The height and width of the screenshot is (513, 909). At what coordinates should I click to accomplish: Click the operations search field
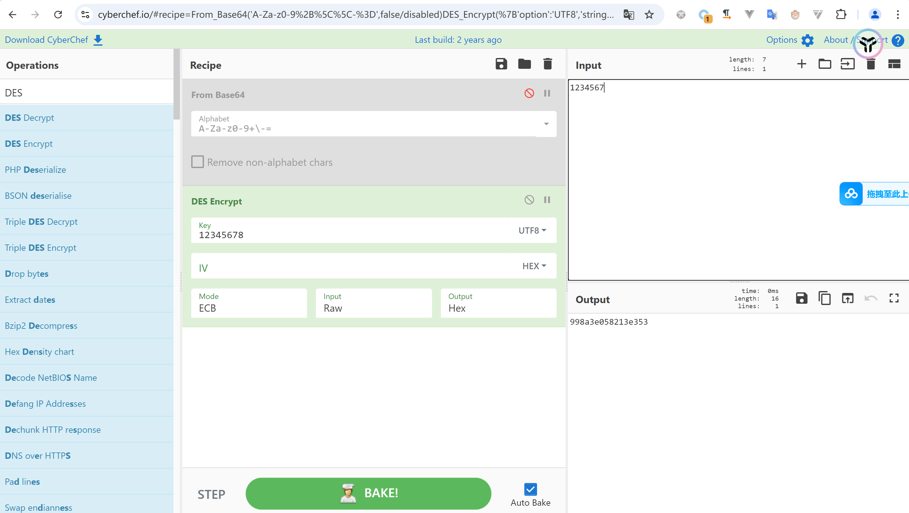(x=87, y=93)
